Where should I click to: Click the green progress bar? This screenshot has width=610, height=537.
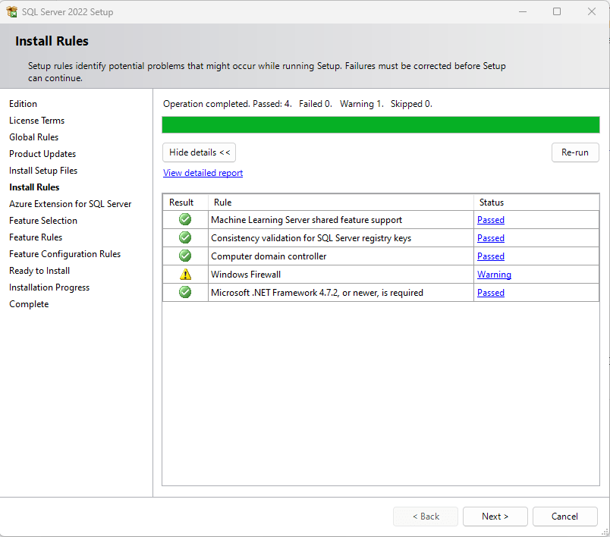coord(379,124)
